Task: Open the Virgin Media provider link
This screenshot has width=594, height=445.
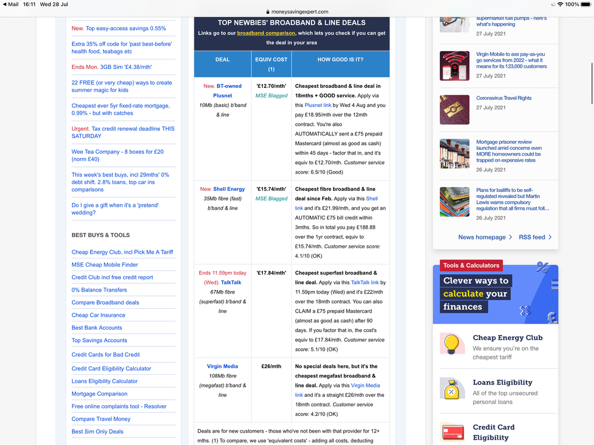Action: [x=222, y=367]
